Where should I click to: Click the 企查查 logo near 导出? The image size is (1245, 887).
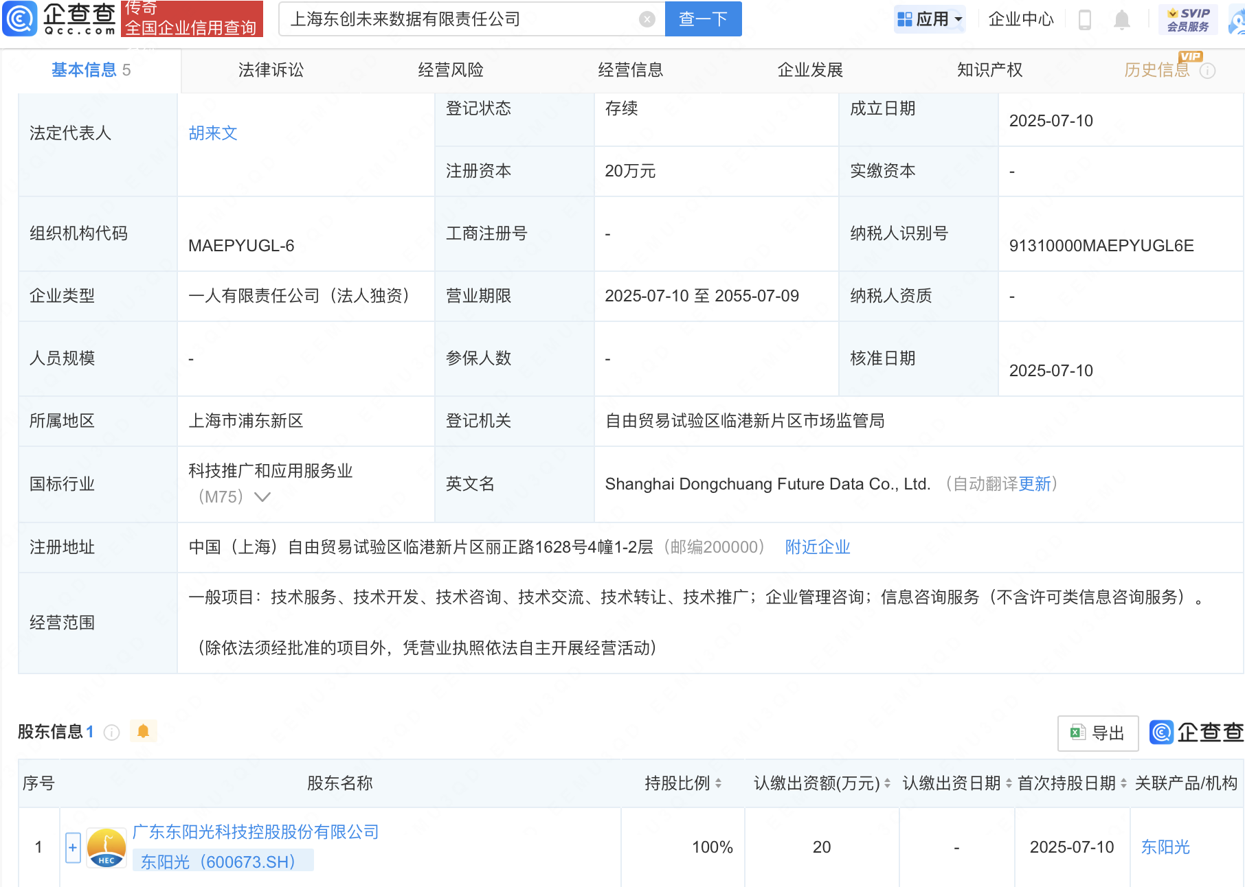[1196, 733]
